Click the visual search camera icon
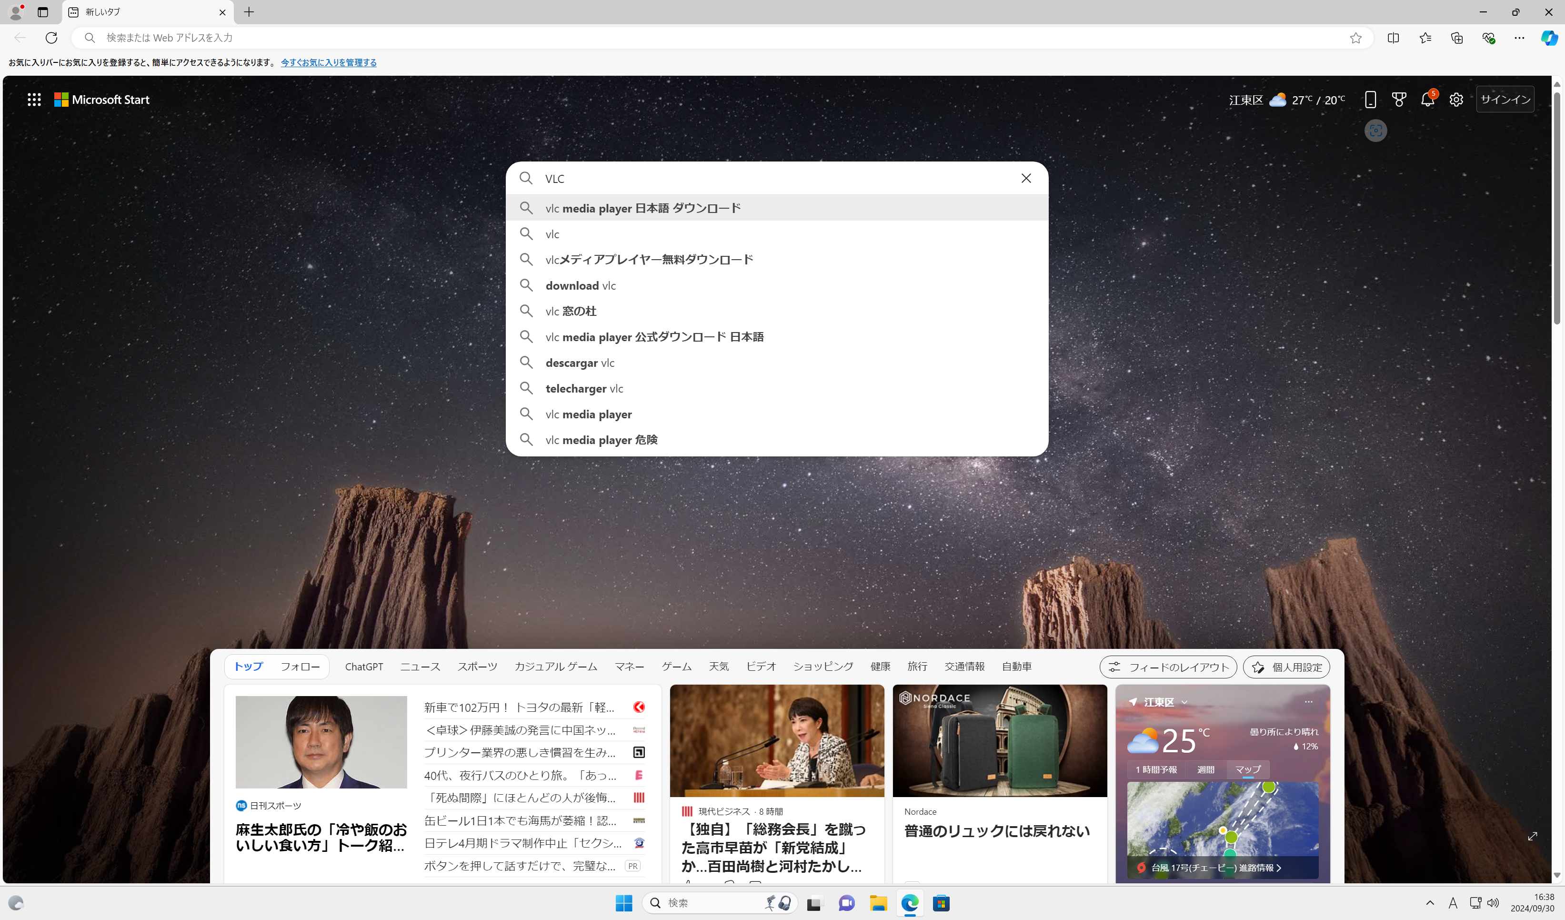 pos(1375,131)
